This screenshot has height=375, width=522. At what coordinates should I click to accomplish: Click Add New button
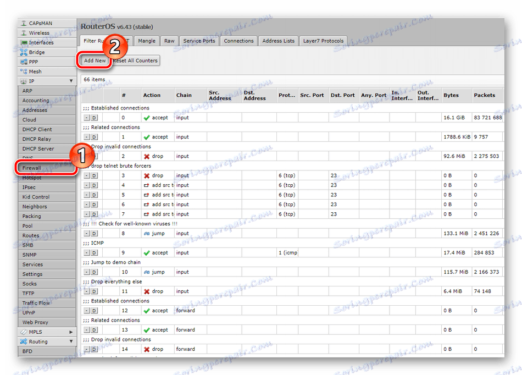[95, 60]
